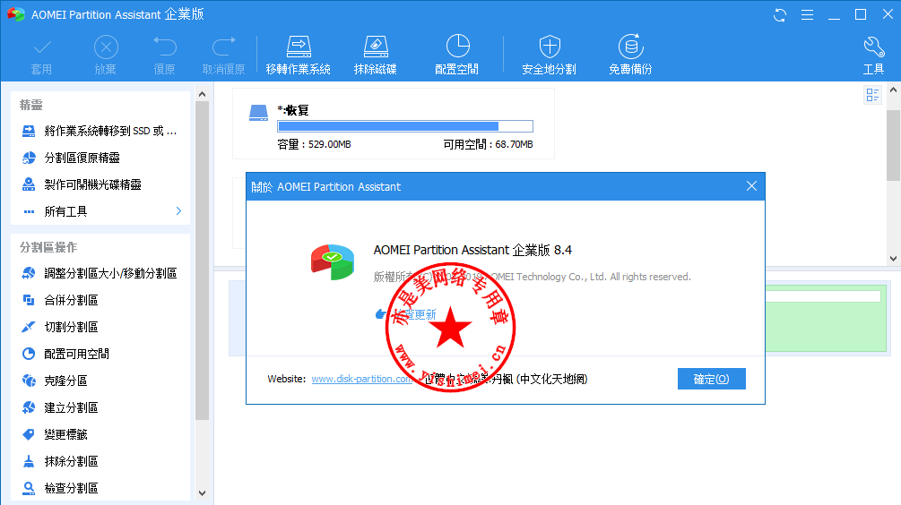The height and width of the screenshot is (505, 901).
Task: Click the Wizards (精靈) section header
Action: pyautogui.click(x=31, y=105)
